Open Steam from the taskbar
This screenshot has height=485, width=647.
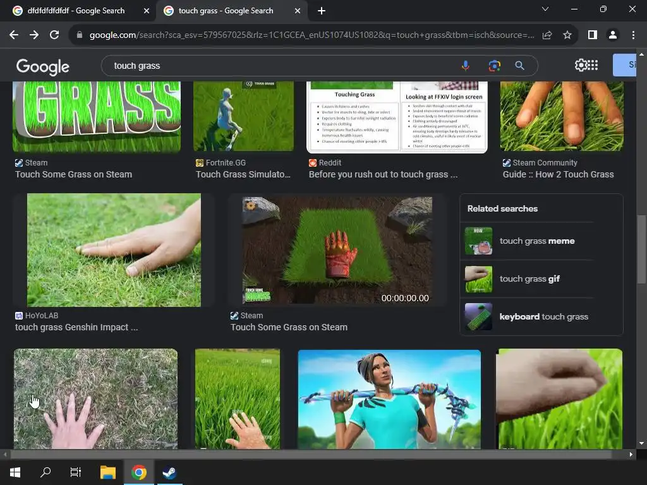pos(169,472)
